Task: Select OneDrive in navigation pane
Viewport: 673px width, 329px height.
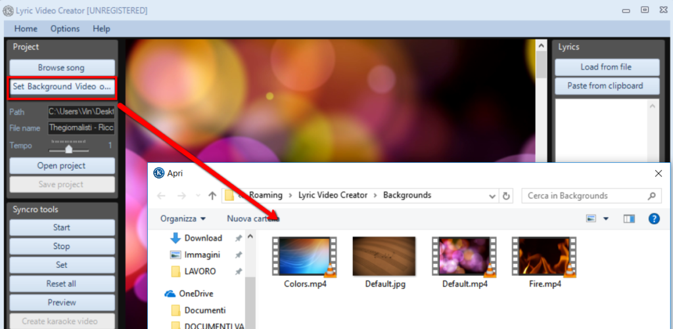Action: [x=196, y=294]
